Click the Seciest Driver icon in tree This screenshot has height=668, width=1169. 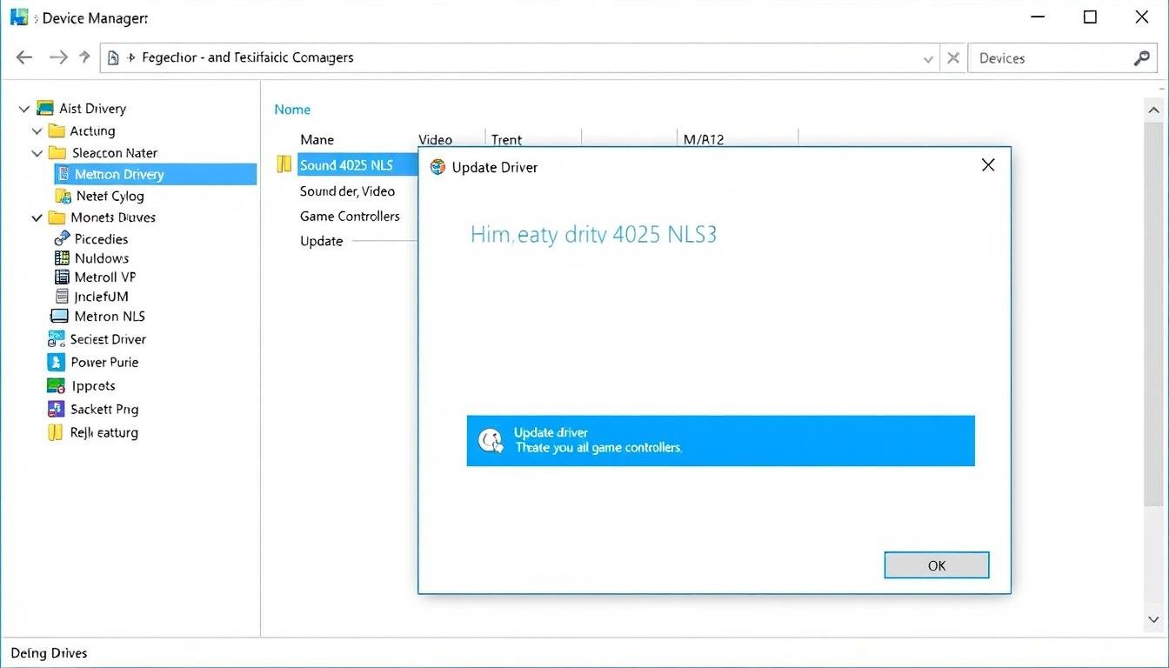(x=57, y=339)
